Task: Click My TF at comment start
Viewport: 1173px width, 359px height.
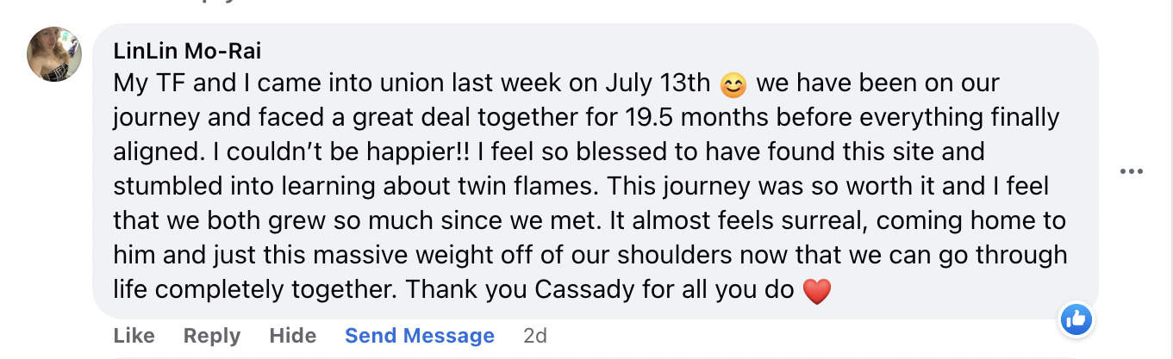Action: 145,84
